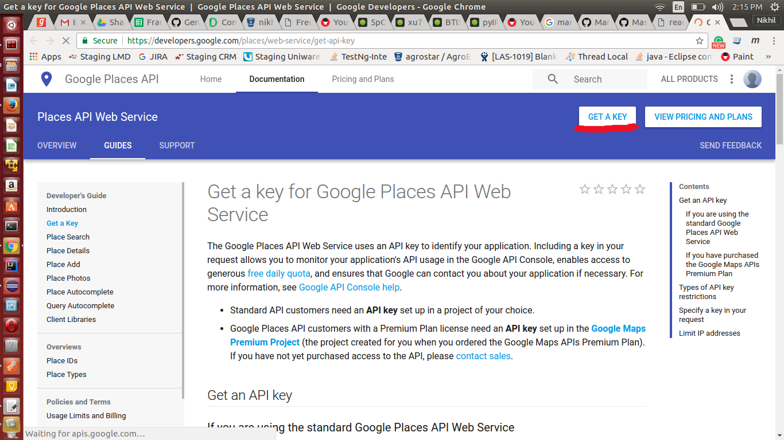Open LibreOffice Calc from the dock
The image size is (784, 440).
(x=11, y=145)
